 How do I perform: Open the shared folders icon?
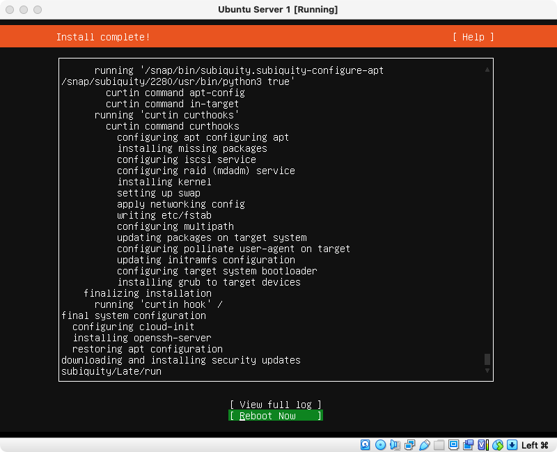click(439, 444)
